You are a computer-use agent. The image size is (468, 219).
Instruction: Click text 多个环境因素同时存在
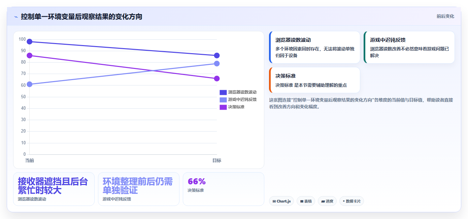click(297, 49)
